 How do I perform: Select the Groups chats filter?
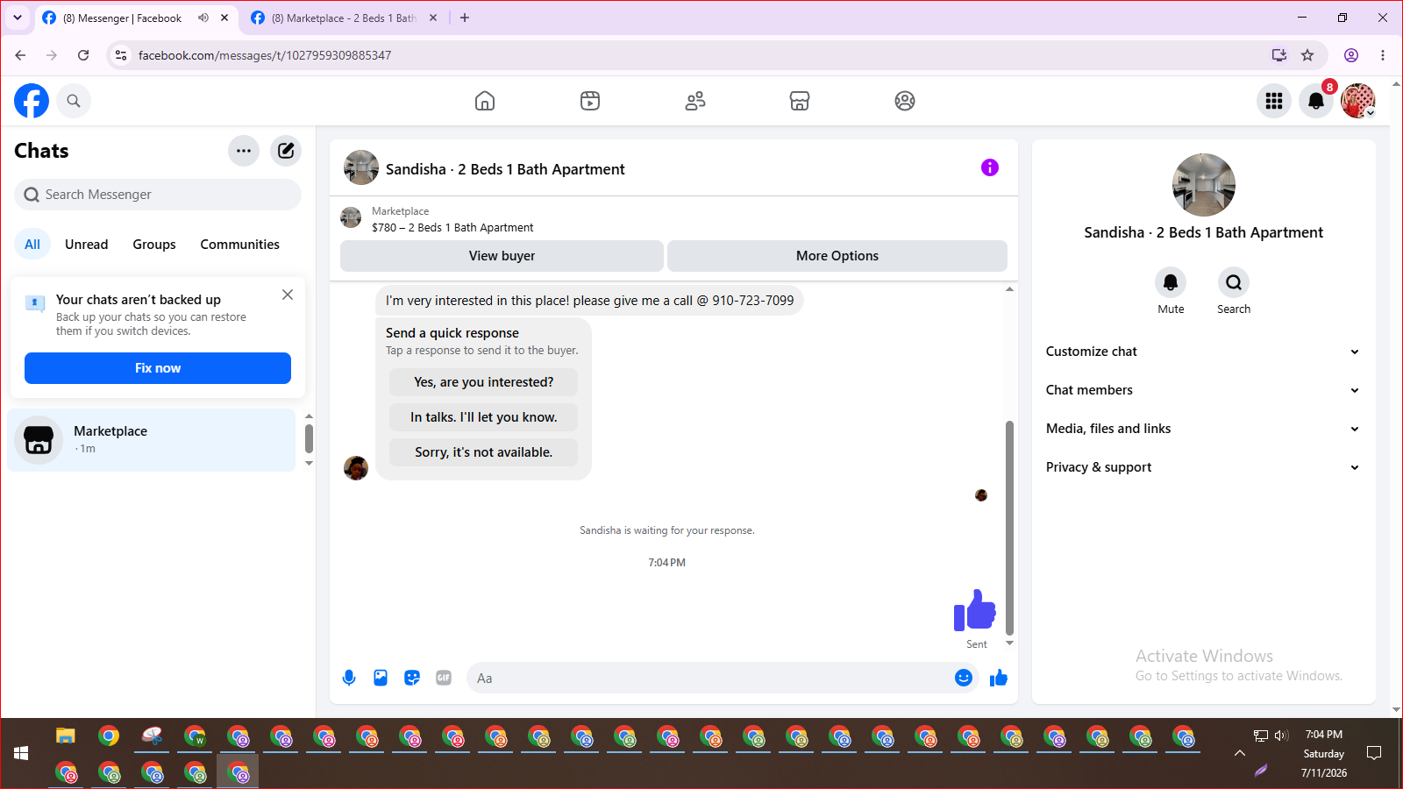pyautogui.click(x=154, y=245)
